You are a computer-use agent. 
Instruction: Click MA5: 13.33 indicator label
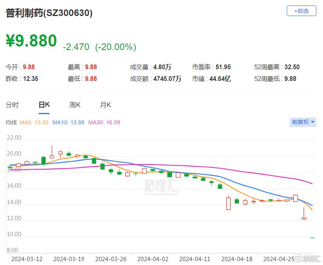[x=34, y=122]
